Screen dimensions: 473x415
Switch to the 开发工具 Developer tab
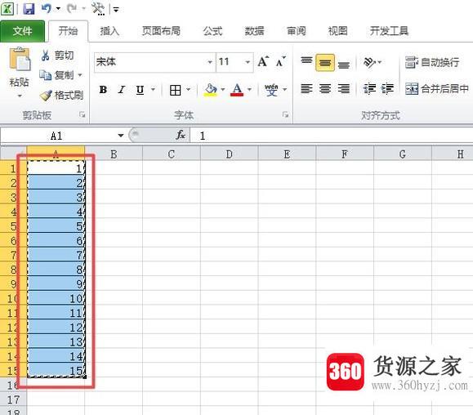click(x=389, y=31)
